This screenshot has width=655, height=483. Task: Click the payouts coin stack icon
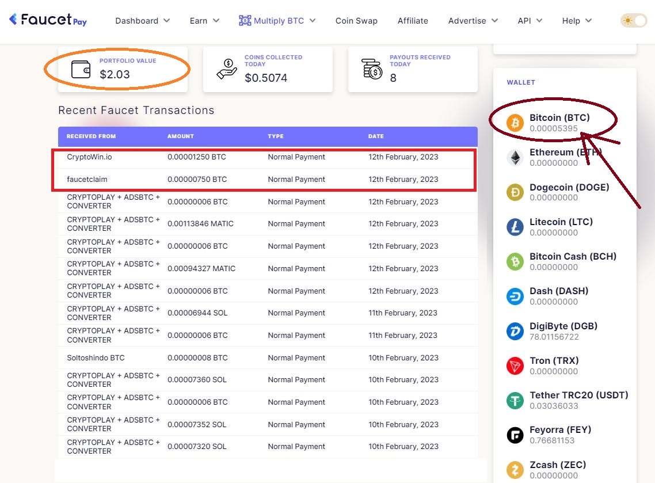(372, 69)
